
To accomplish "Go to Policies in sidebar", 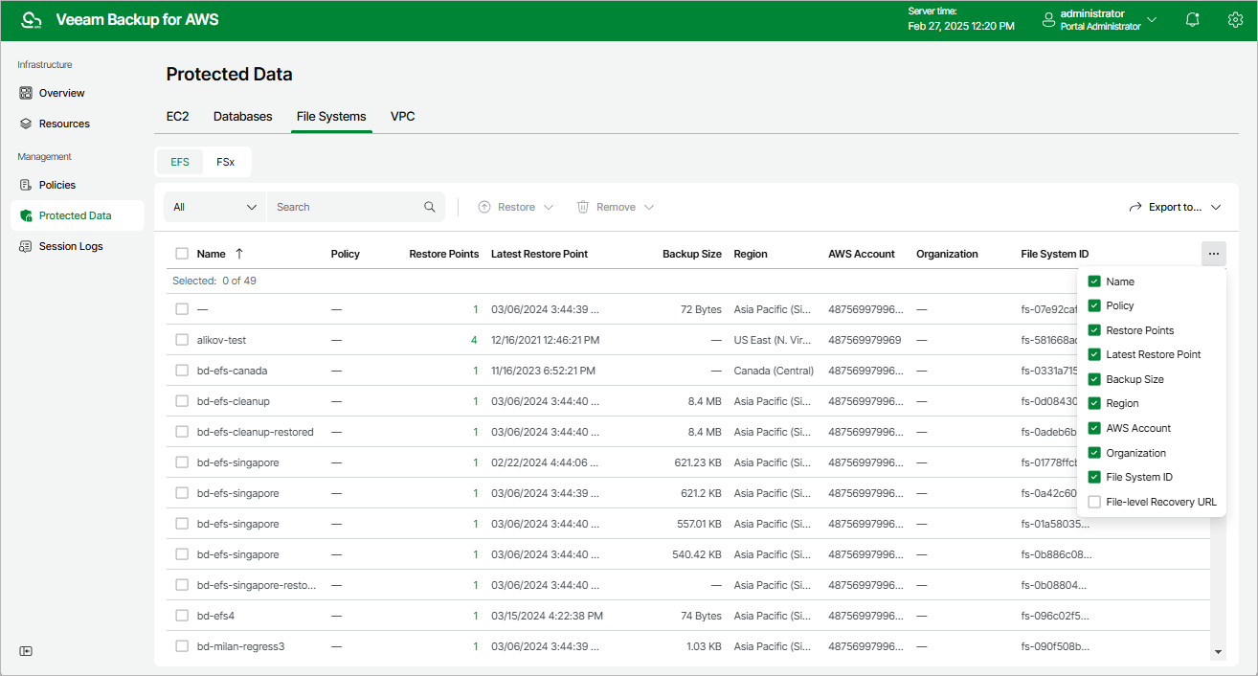I will tap(56, 185).
